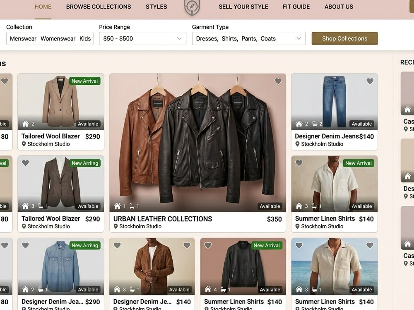This screenshot has height=310, width=414.
Task: Select Womenswear collection option
Action: point(58,39)
